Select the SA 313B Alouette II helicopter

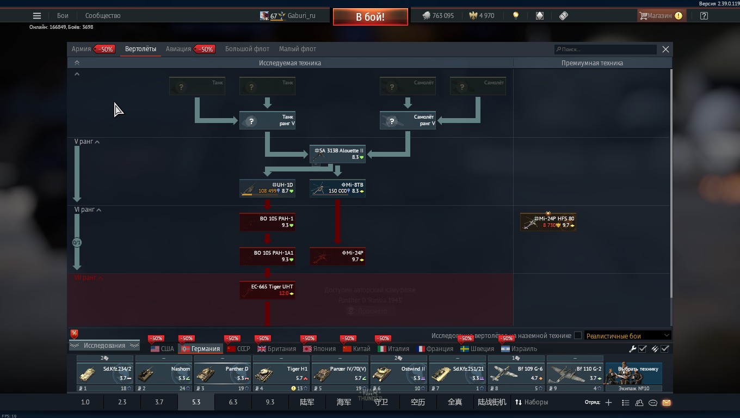337,154
